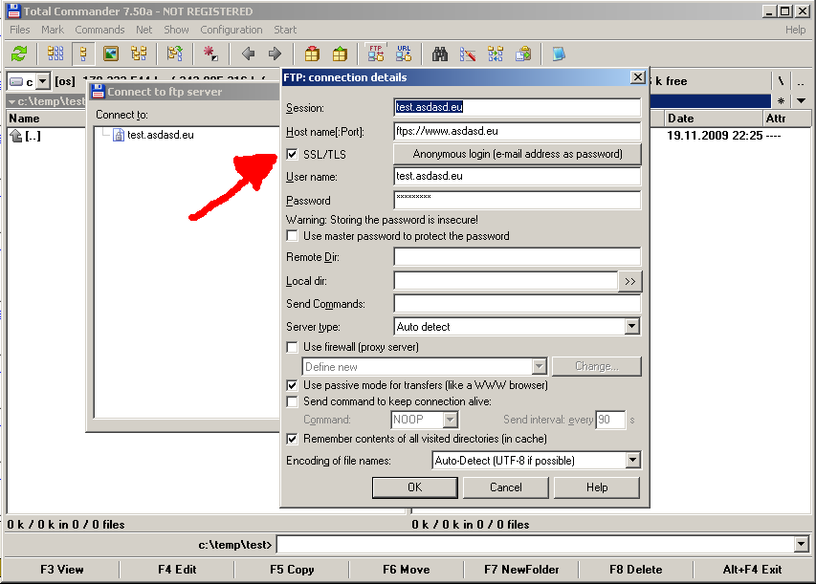Open the Help menu in menu bar

(x=796, y=30)
